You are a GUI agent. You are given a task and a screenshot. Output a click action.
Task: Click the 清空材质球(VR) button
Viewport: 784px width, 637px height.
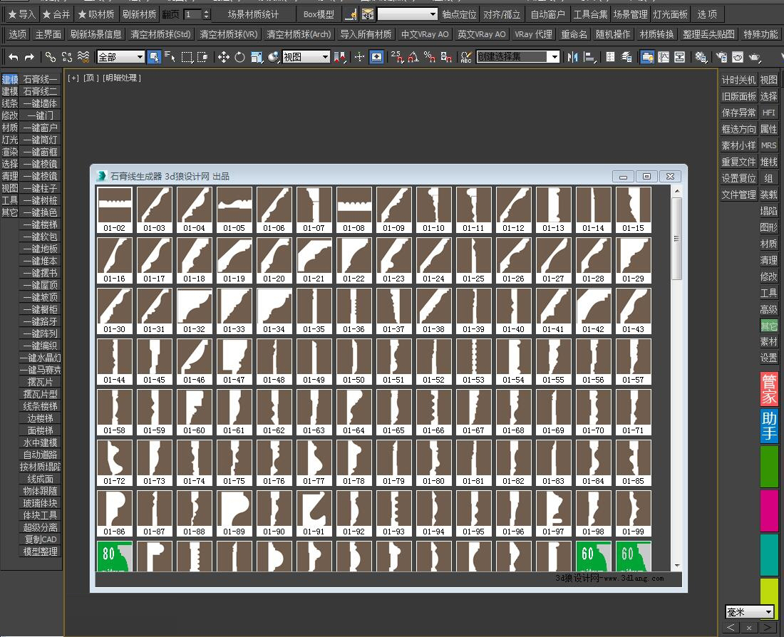tap(229, 34)
